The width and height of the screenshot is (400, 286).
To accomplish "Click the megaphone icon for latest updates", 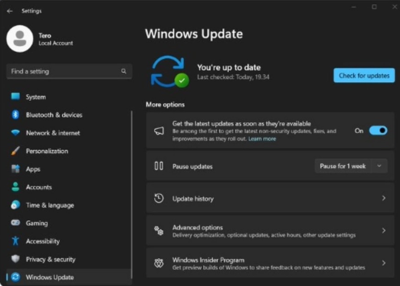I will (158, 130).
